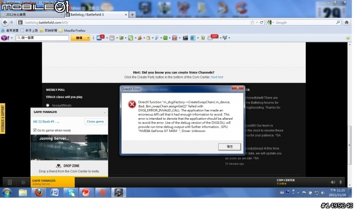
Task: Click the Yahoo toolbar search field
Action: tap(42, 38)
